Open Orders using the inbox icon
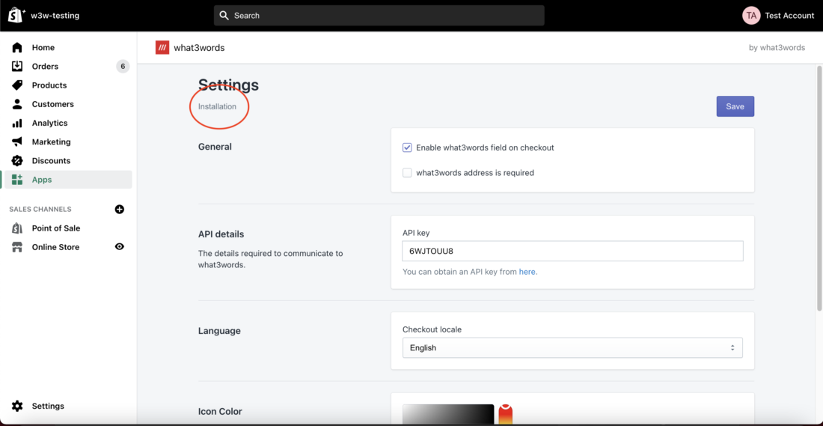The width and height of the screenshot is (823, 426). tap(17, 66)
